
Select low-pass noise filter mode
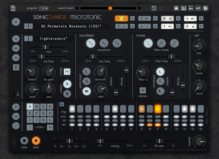(148, 43)
